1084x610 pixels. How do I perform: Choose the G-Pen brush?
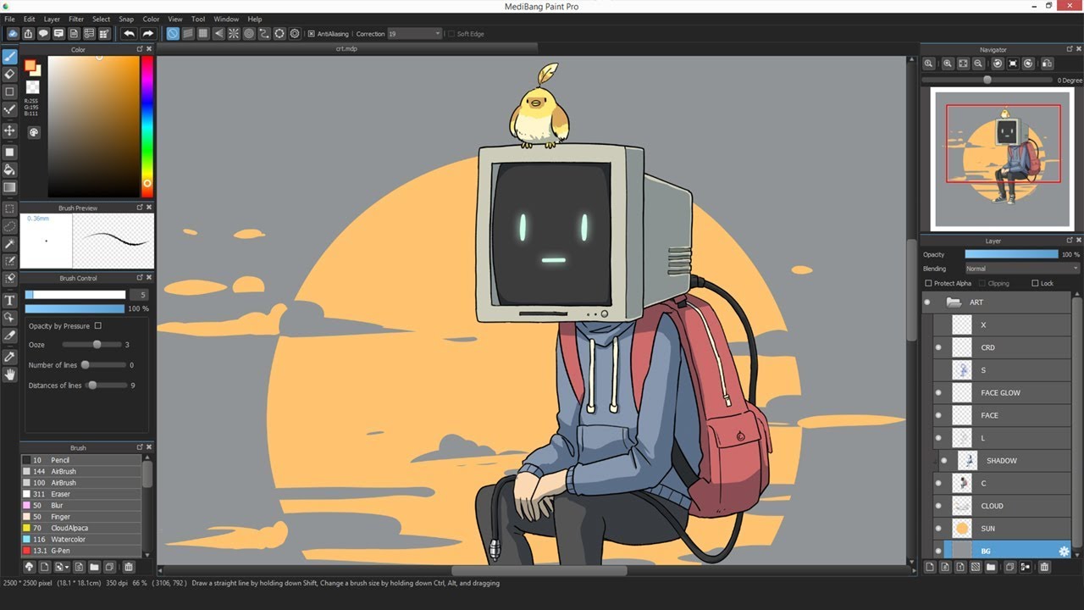pos(81,550)
